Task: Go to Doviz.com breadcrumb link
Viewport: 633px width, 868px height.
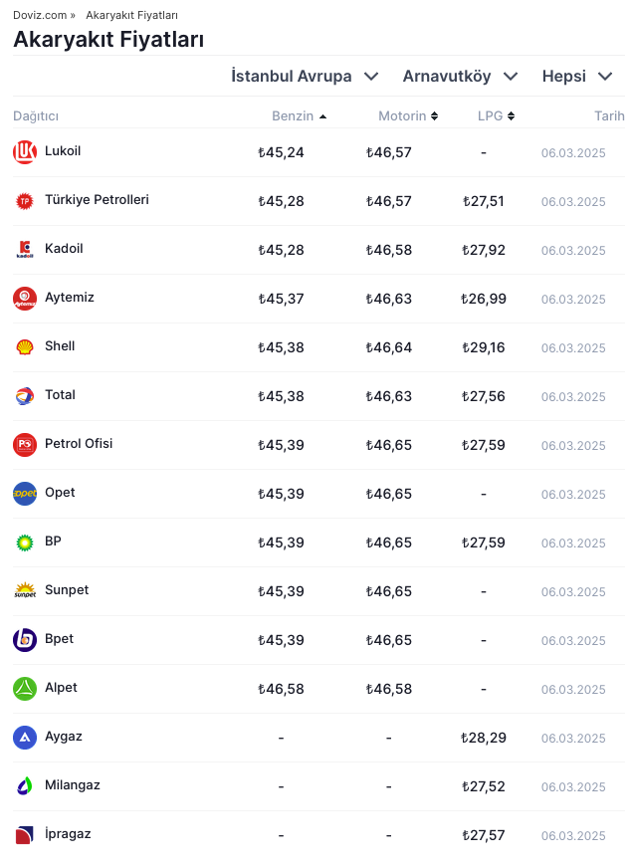Action: (40, 16)
